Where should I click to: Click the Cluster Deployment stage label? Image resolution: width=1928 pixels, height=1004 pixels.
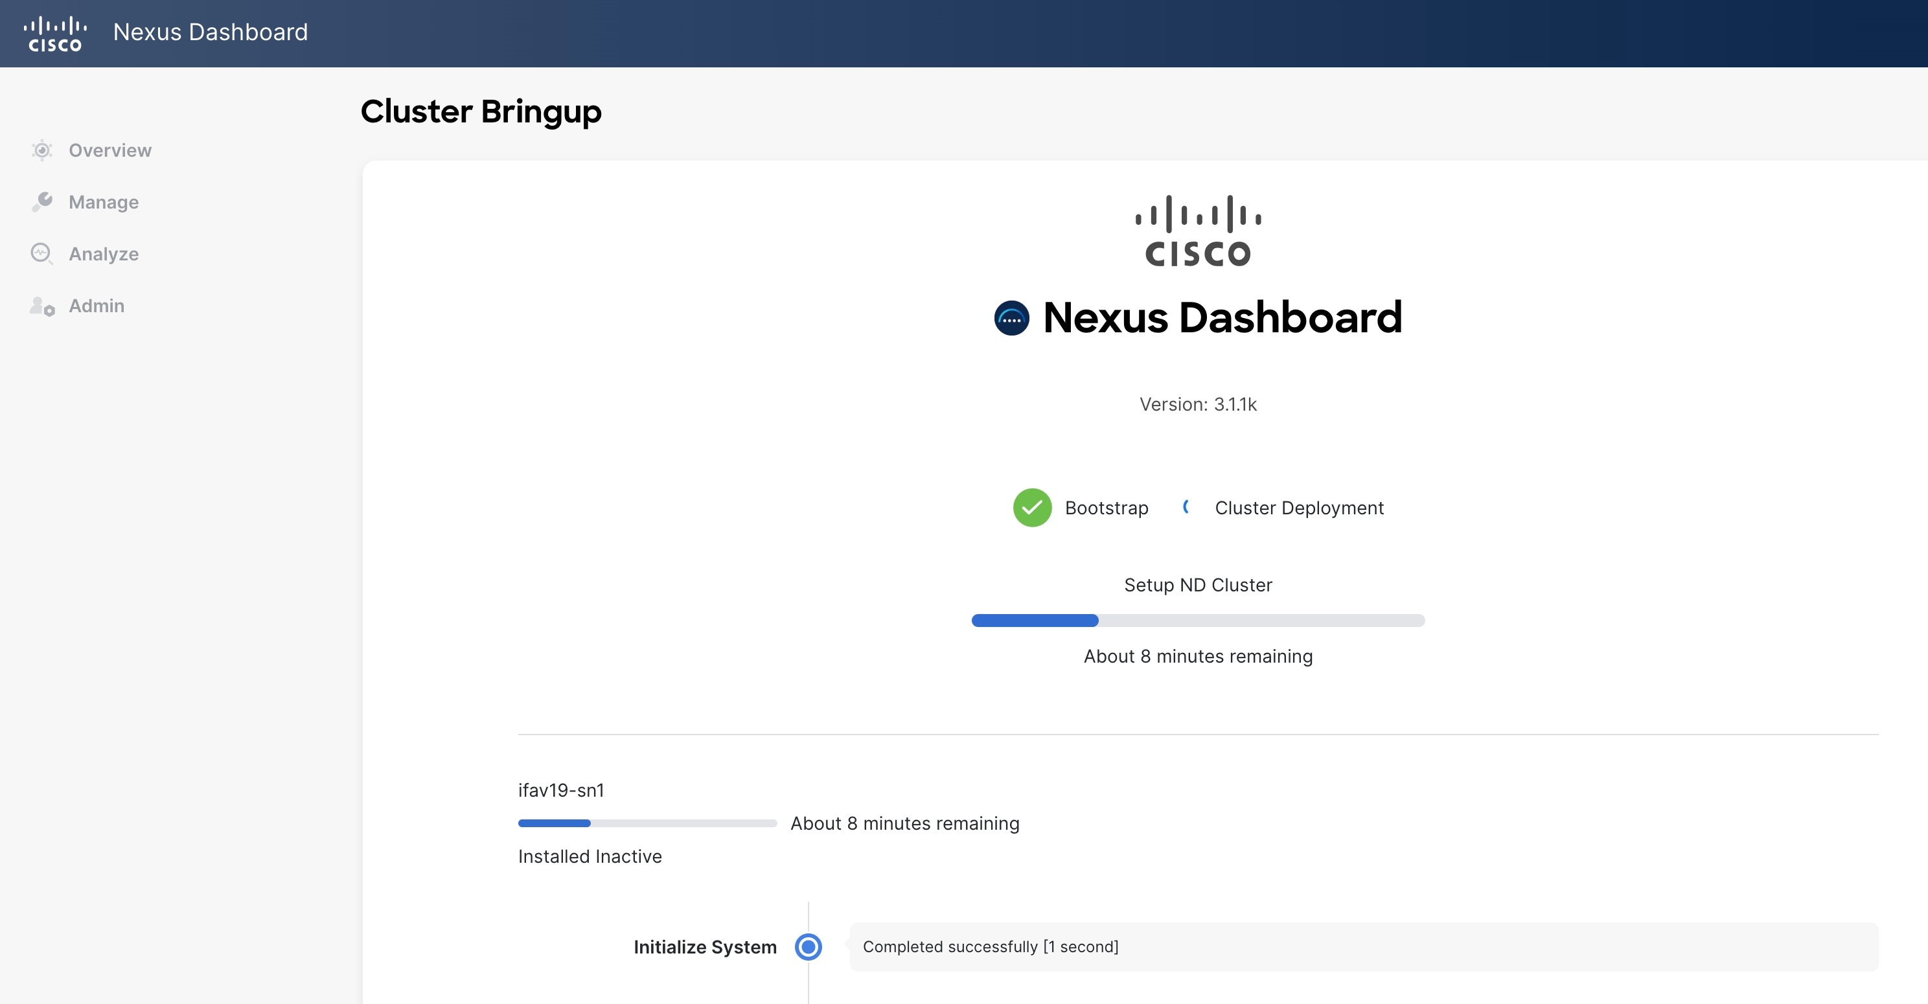click(x=1300, y=508)
